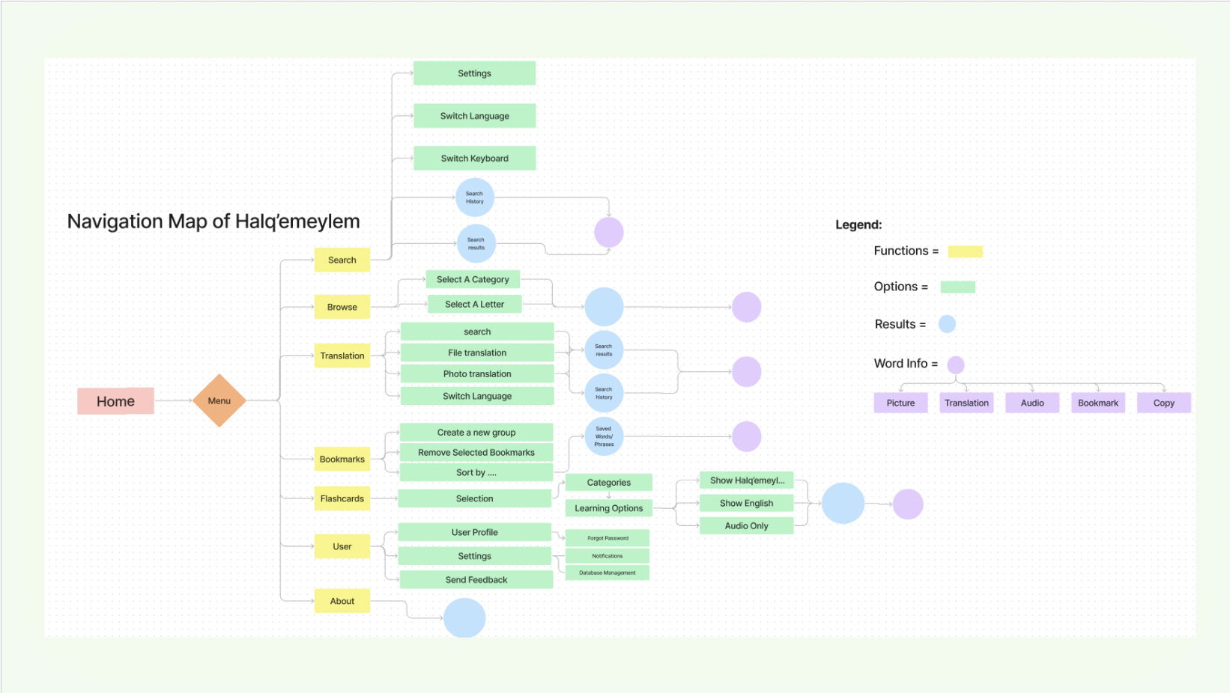Select Search results circle above Select A Category
The height and width of the screenshot is (693, 1230).
pos(476,244)
